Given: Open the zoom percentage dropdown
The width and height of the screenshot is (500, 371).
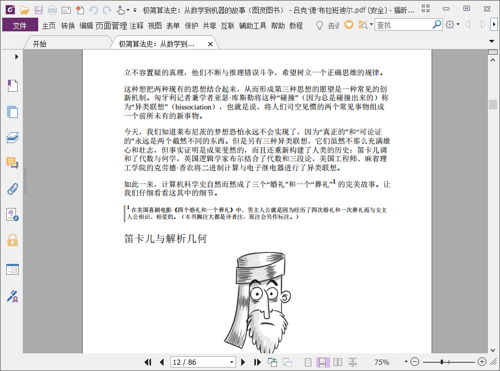Looking at the screenshot, I should [406, 362].
